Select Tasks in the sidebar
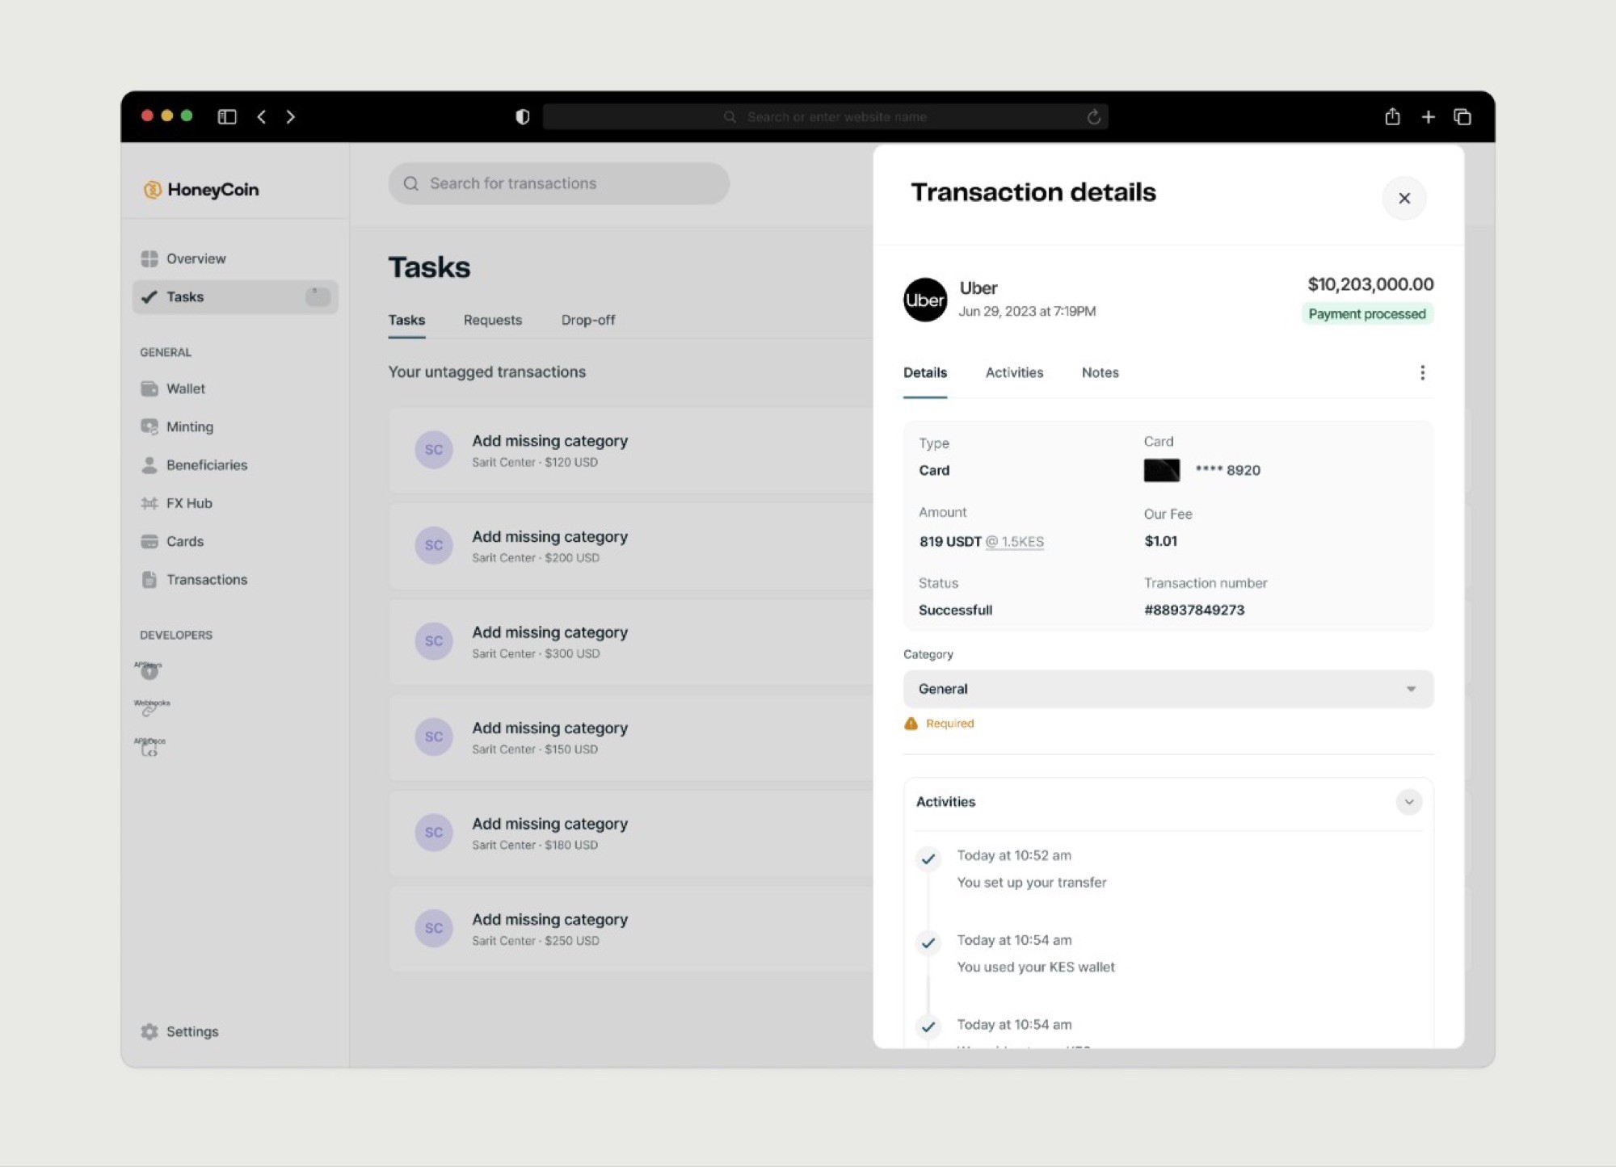The height and width of the screenshot is (1167, 1616). (x=235, y=296)
